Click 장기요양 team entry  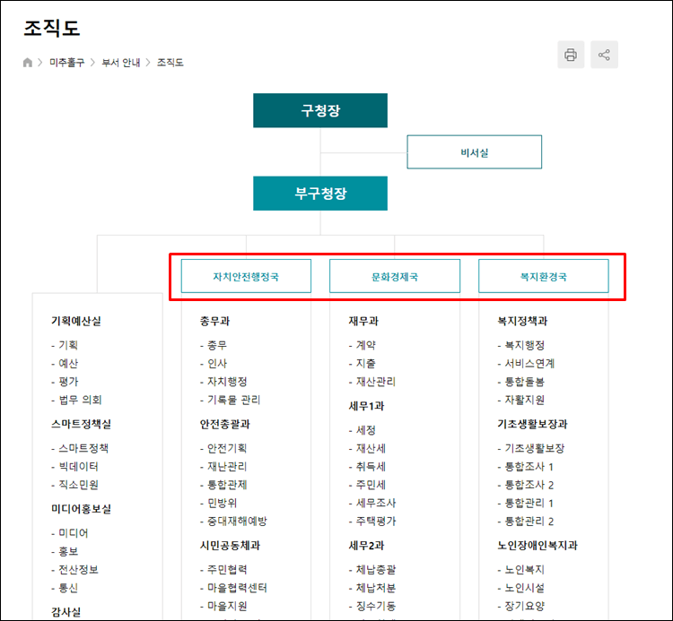(525, 606)
